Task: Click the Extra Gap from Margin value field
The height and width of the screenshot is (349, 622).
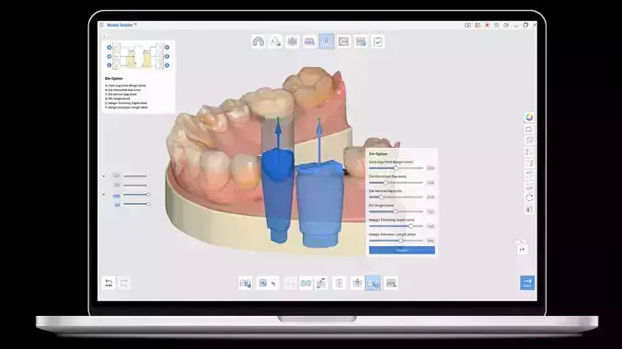Action: (431, 168)
